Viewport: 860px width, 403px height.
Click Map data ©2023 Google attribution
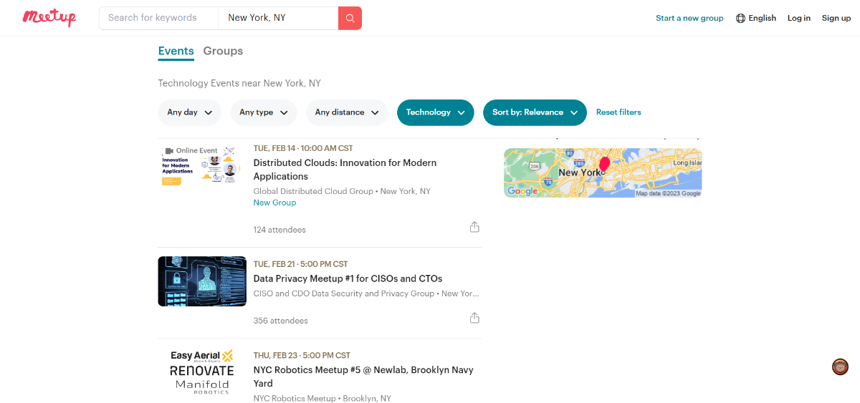pyautogui.click(x=669, y=193)
